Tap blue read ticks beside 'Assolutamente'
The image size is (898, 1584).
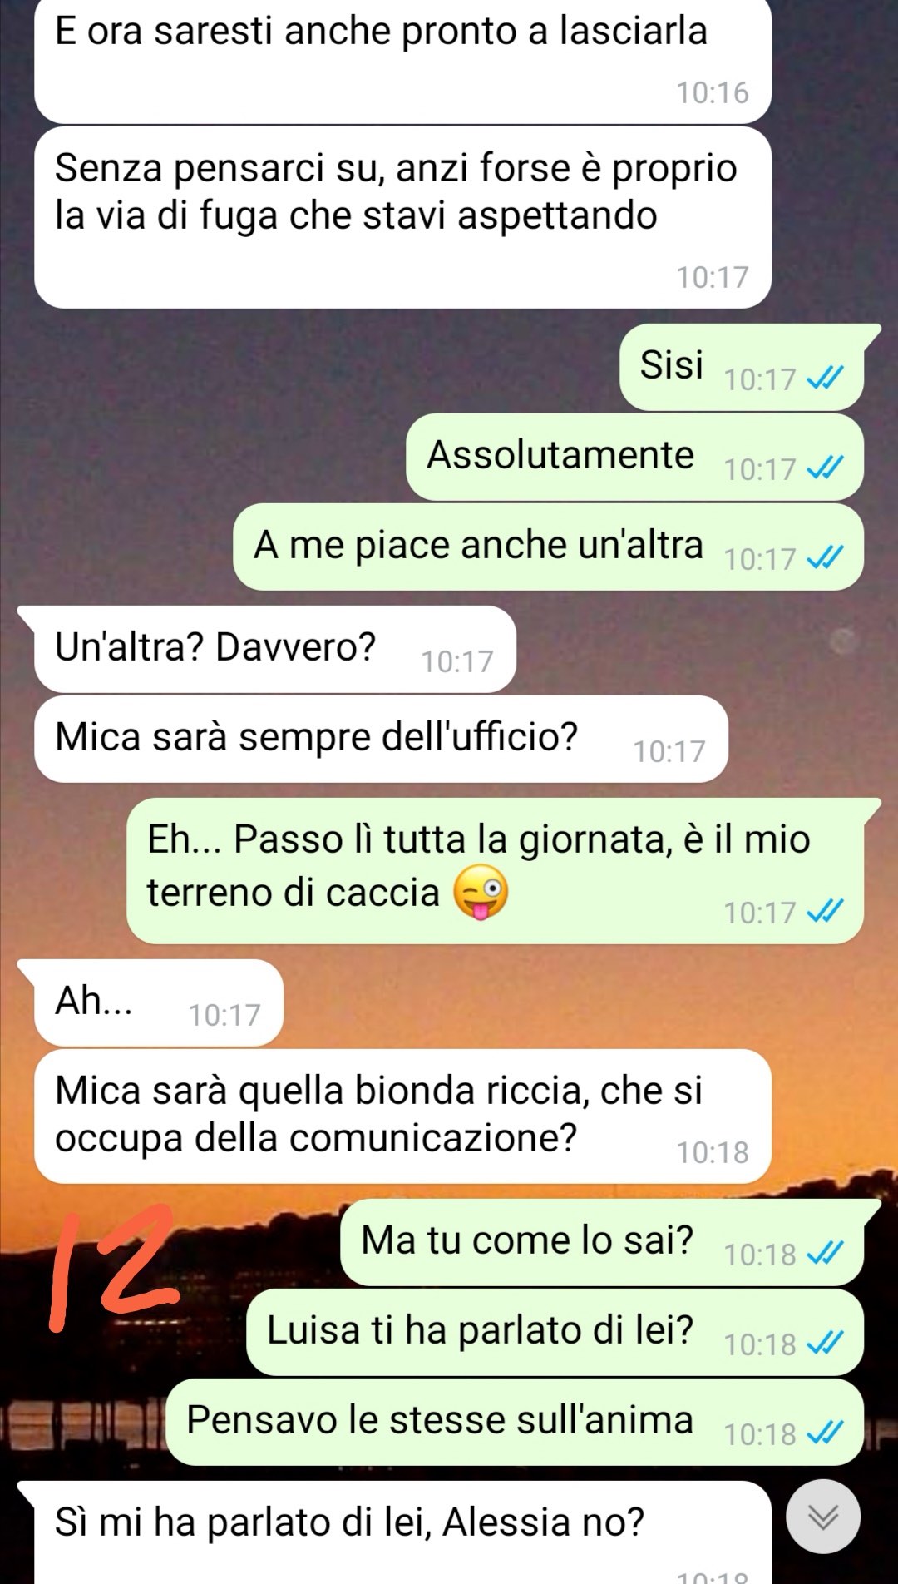coord(826,468)
